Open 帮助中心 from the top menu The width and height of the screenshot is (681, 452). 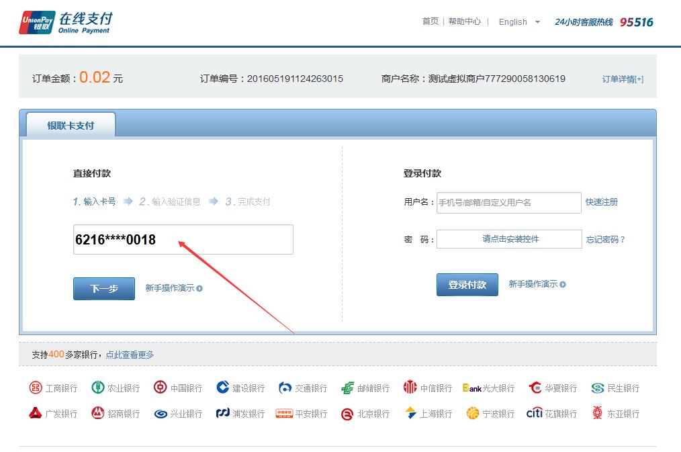pos(465,21)
